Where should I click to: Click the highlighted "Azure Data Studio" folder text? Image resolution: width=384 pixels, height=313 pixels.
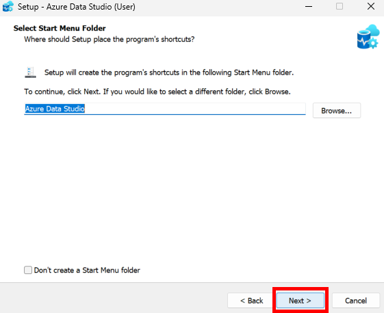[x=55, y=109]
